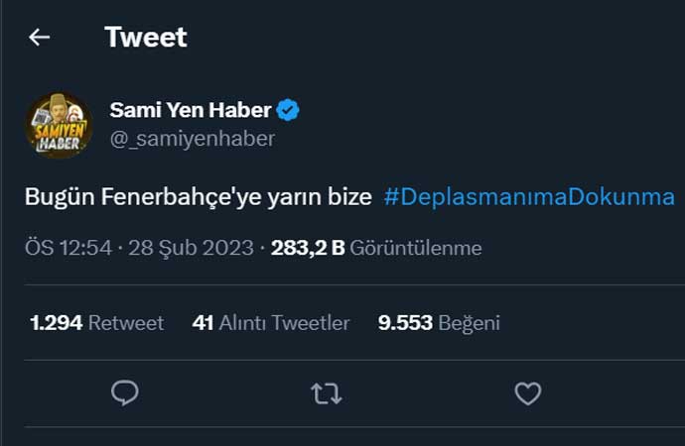View the 41 Alıntı Tweetler list

click(x=271, y=322)
